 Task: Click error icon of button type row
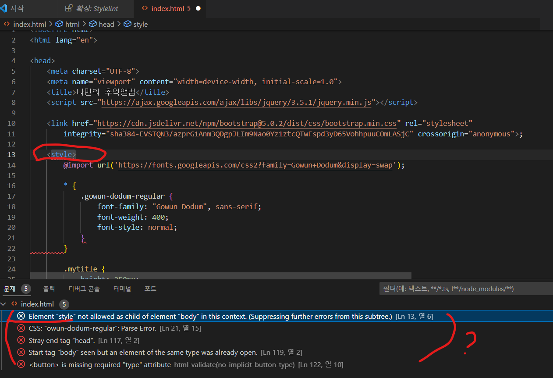(x=21, y=364)
